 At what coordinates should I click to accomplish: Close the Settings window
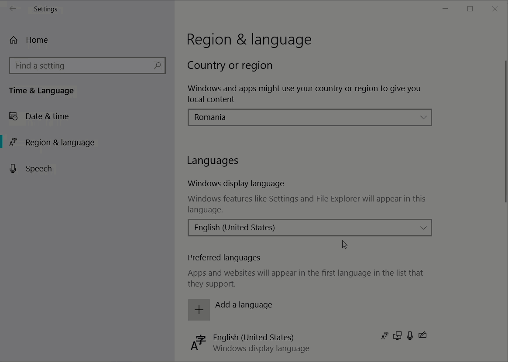[x=495, y=9]
